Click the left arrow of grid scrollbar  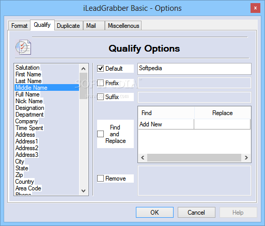143,157
